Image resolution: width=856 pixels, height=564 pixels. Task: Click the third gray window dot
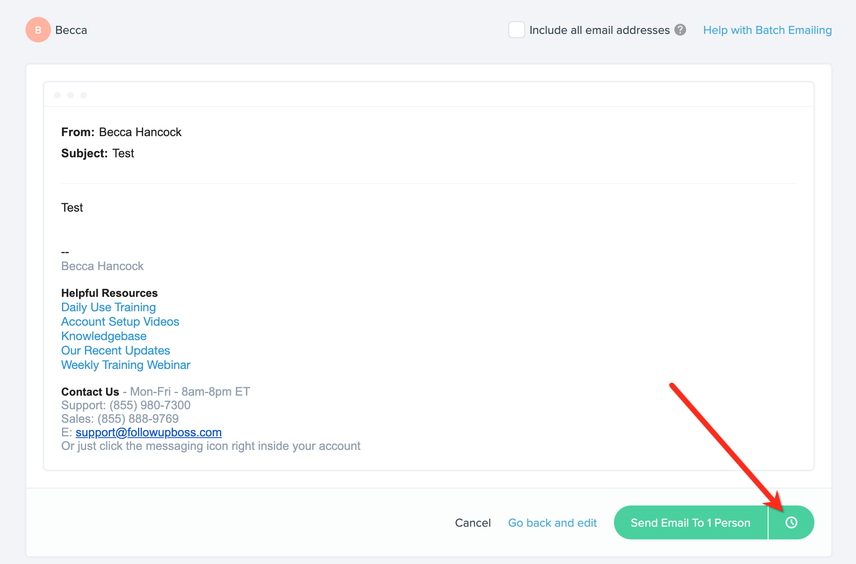click(84, 95)
